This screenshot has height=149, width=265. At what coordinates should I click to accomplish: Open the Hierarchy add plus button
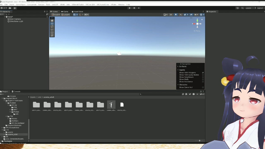(x=2, y=14)
